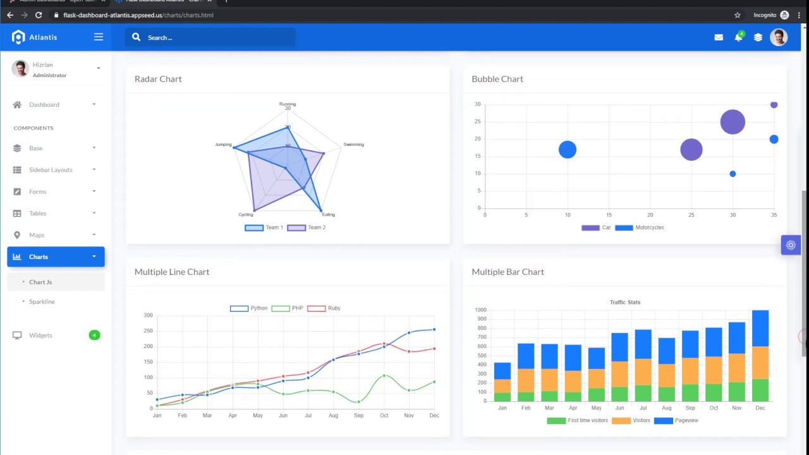Click browser back arrow
Image resolution: width=809 pixels, height=455 pixels.
click(10, 15)
